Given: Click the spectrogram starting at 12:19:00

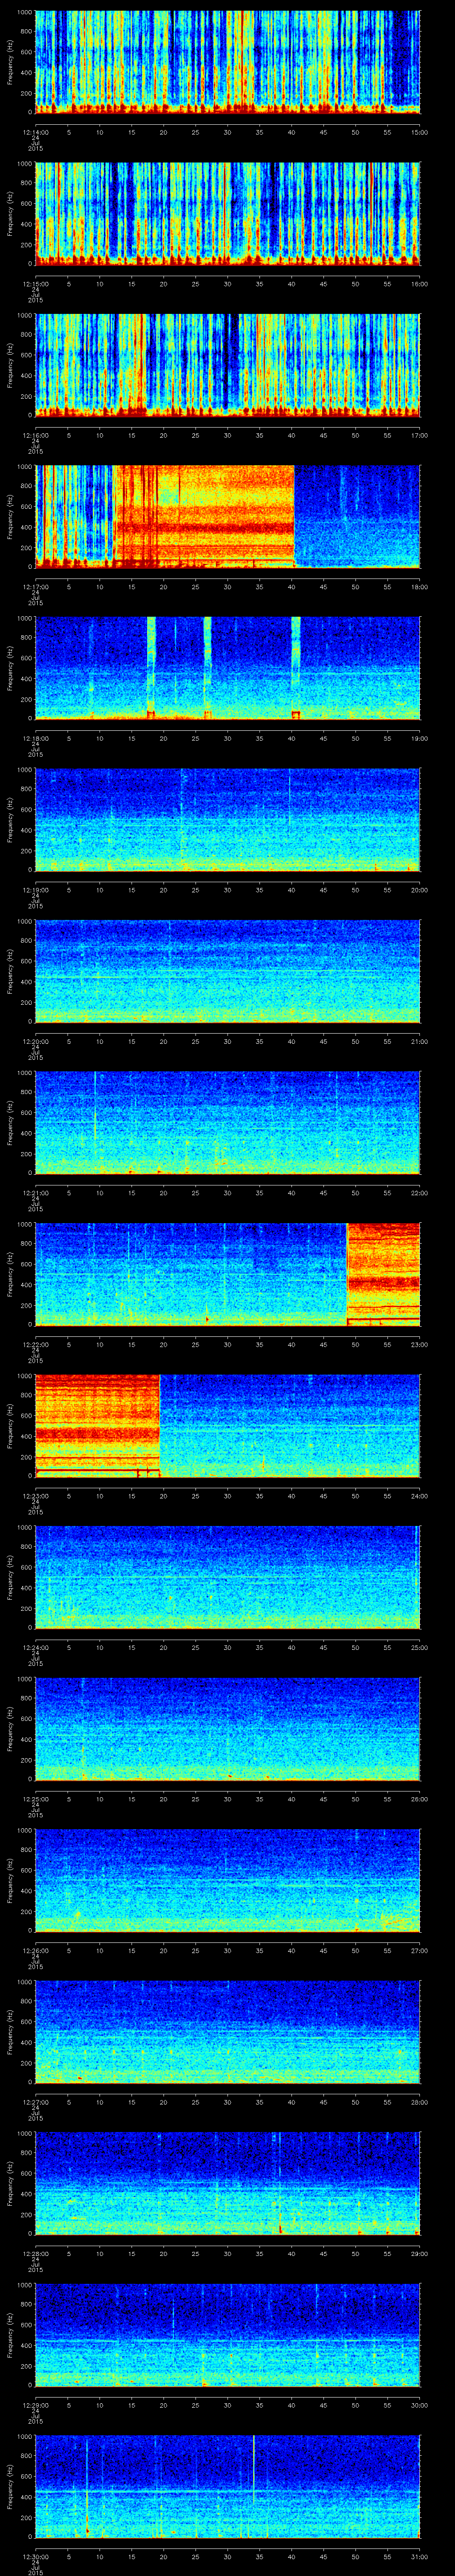Looking at the screenshot, I should [228, 820].
